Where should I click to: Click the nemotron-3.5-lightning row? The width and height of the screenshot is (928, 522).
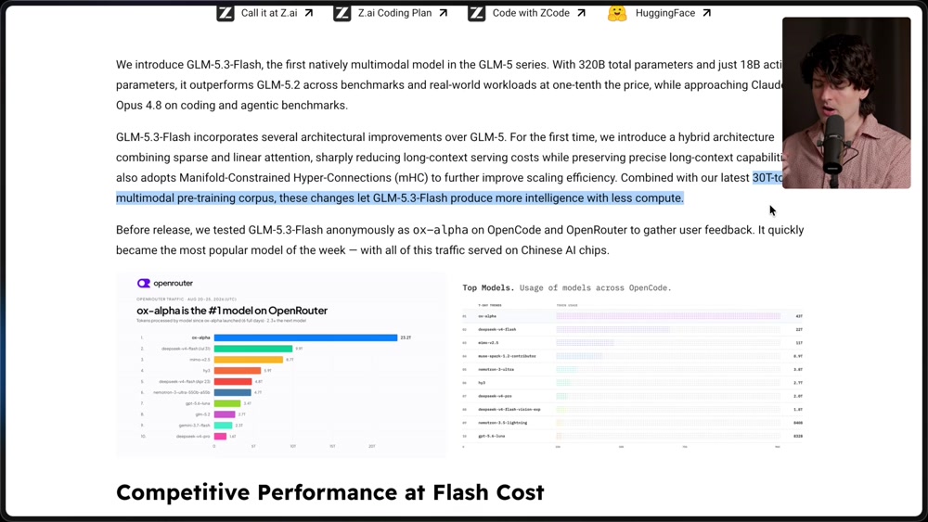tap(633, 423)
